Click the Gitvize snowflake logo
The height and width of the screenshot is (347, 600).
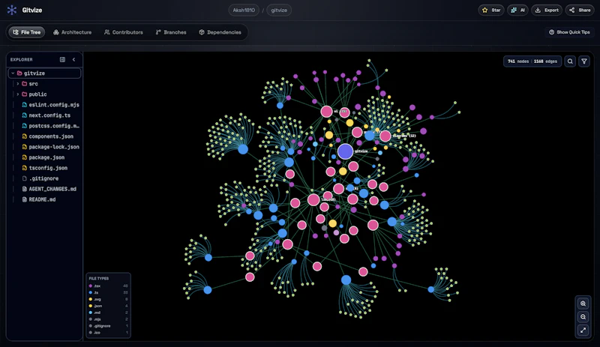12,10
